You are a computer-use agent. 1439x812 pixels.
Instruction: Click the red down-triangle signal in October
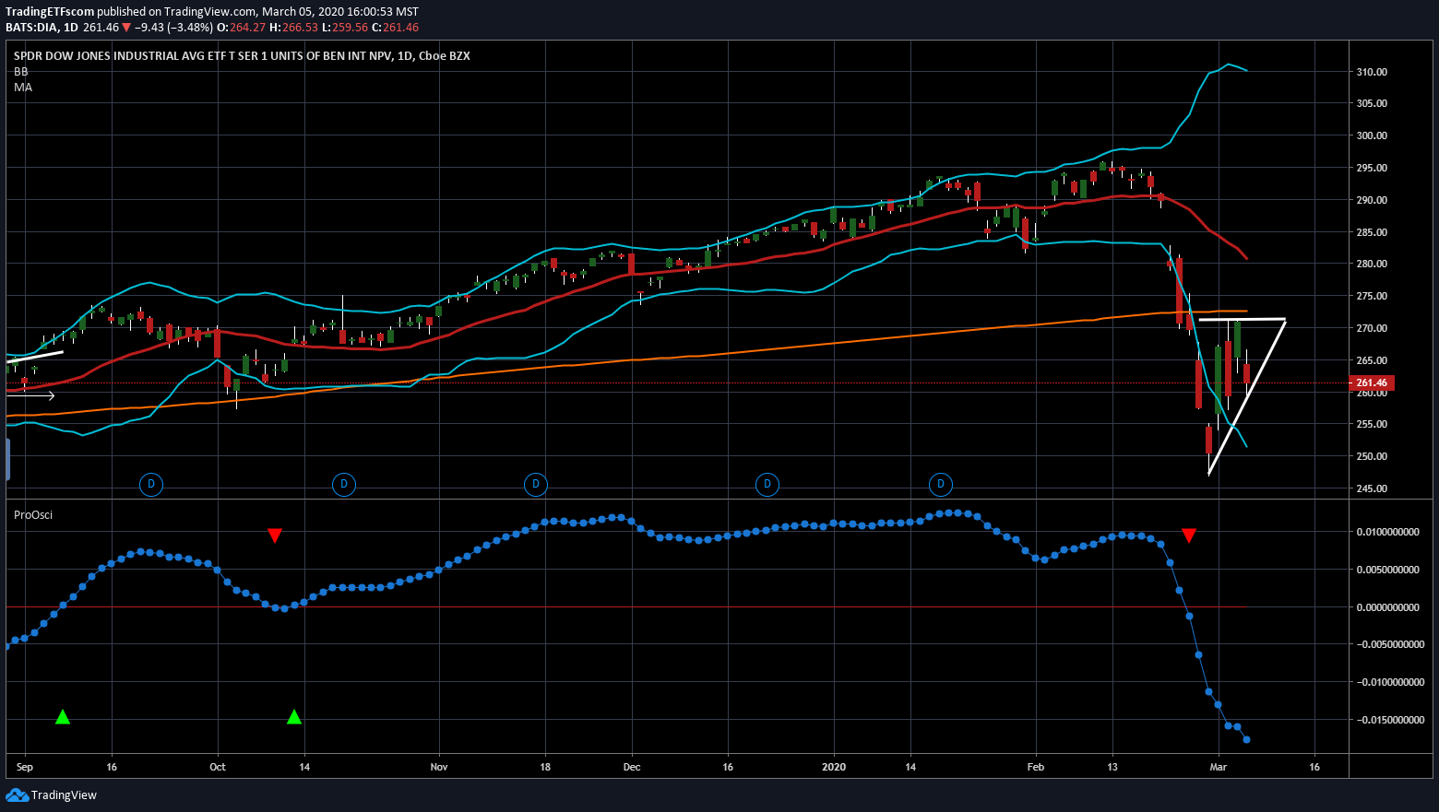click(274, 535)
